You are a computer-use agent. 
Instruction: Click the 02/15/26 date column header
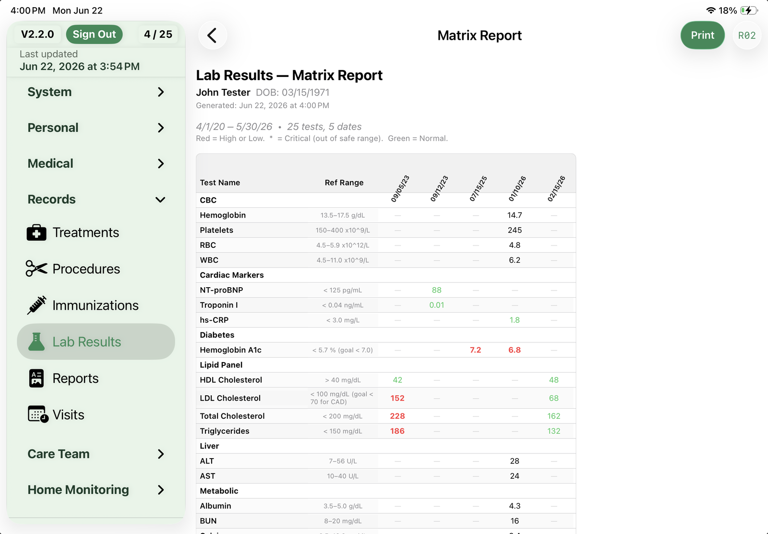[556, 188]
